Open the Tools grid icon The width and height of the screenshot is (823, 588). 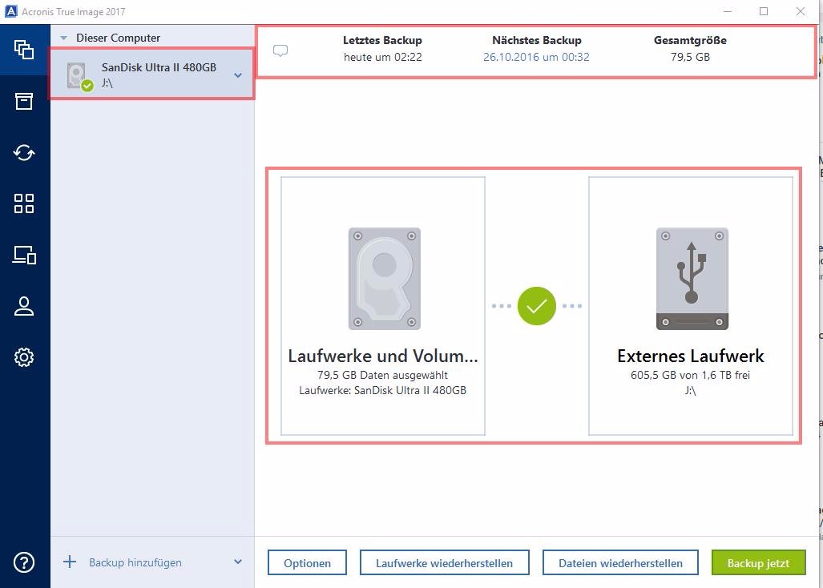tap(24, 203)
